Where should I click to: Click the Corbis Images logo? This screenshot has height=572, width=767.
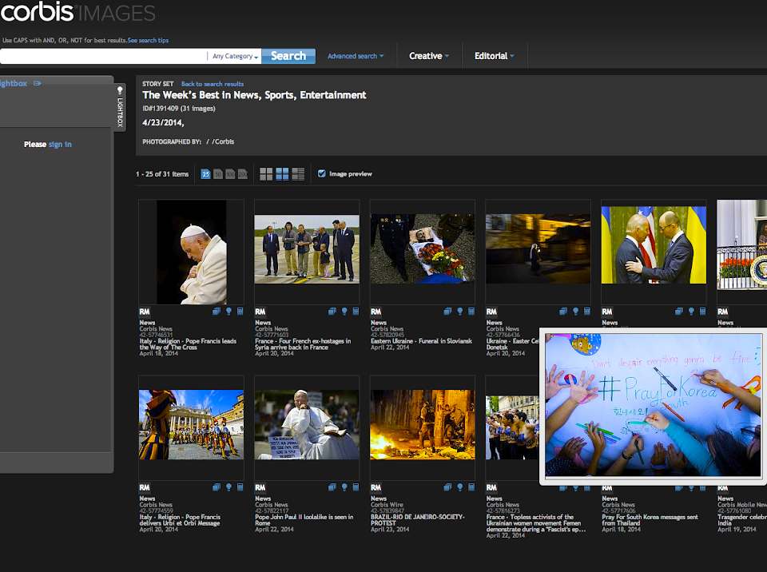[x=77, y=12]
